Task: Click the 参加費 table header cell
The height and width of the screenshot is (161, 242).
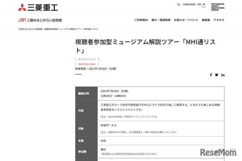Action: click(87, 152)
